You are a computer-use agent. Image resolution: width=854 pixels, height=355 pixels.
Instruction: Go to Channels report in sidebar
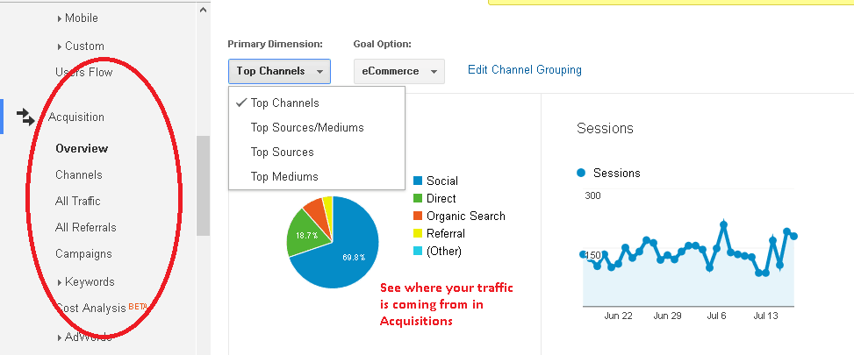pos(79,175)
